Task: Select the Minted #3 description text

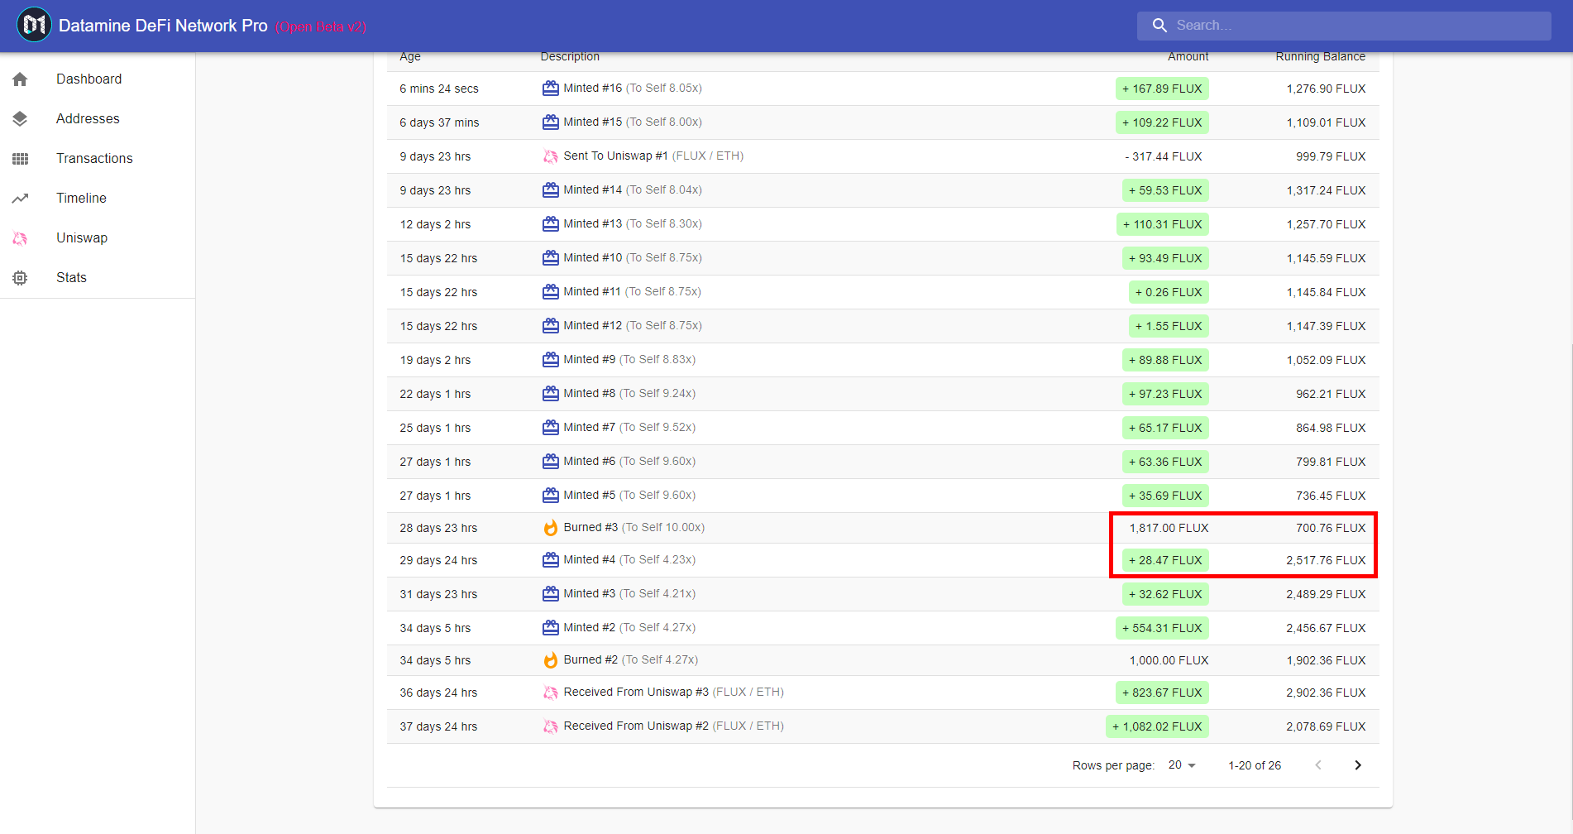Action: pyautogui.click(x=629, y=594)
